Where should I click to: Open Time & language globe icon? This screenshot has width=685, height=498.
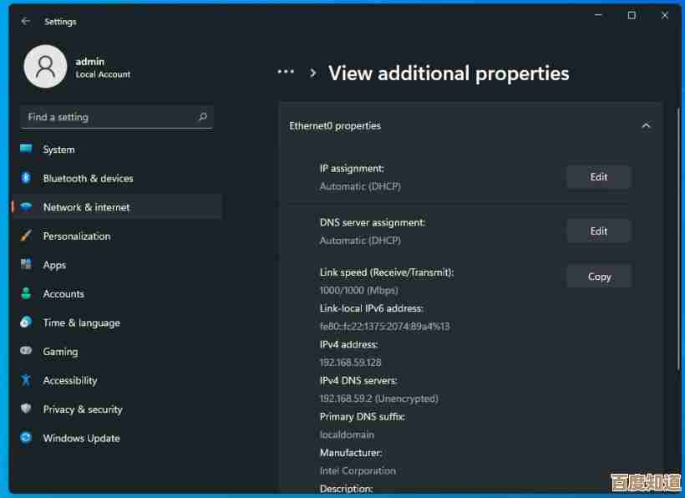click(x=26, y=323)
